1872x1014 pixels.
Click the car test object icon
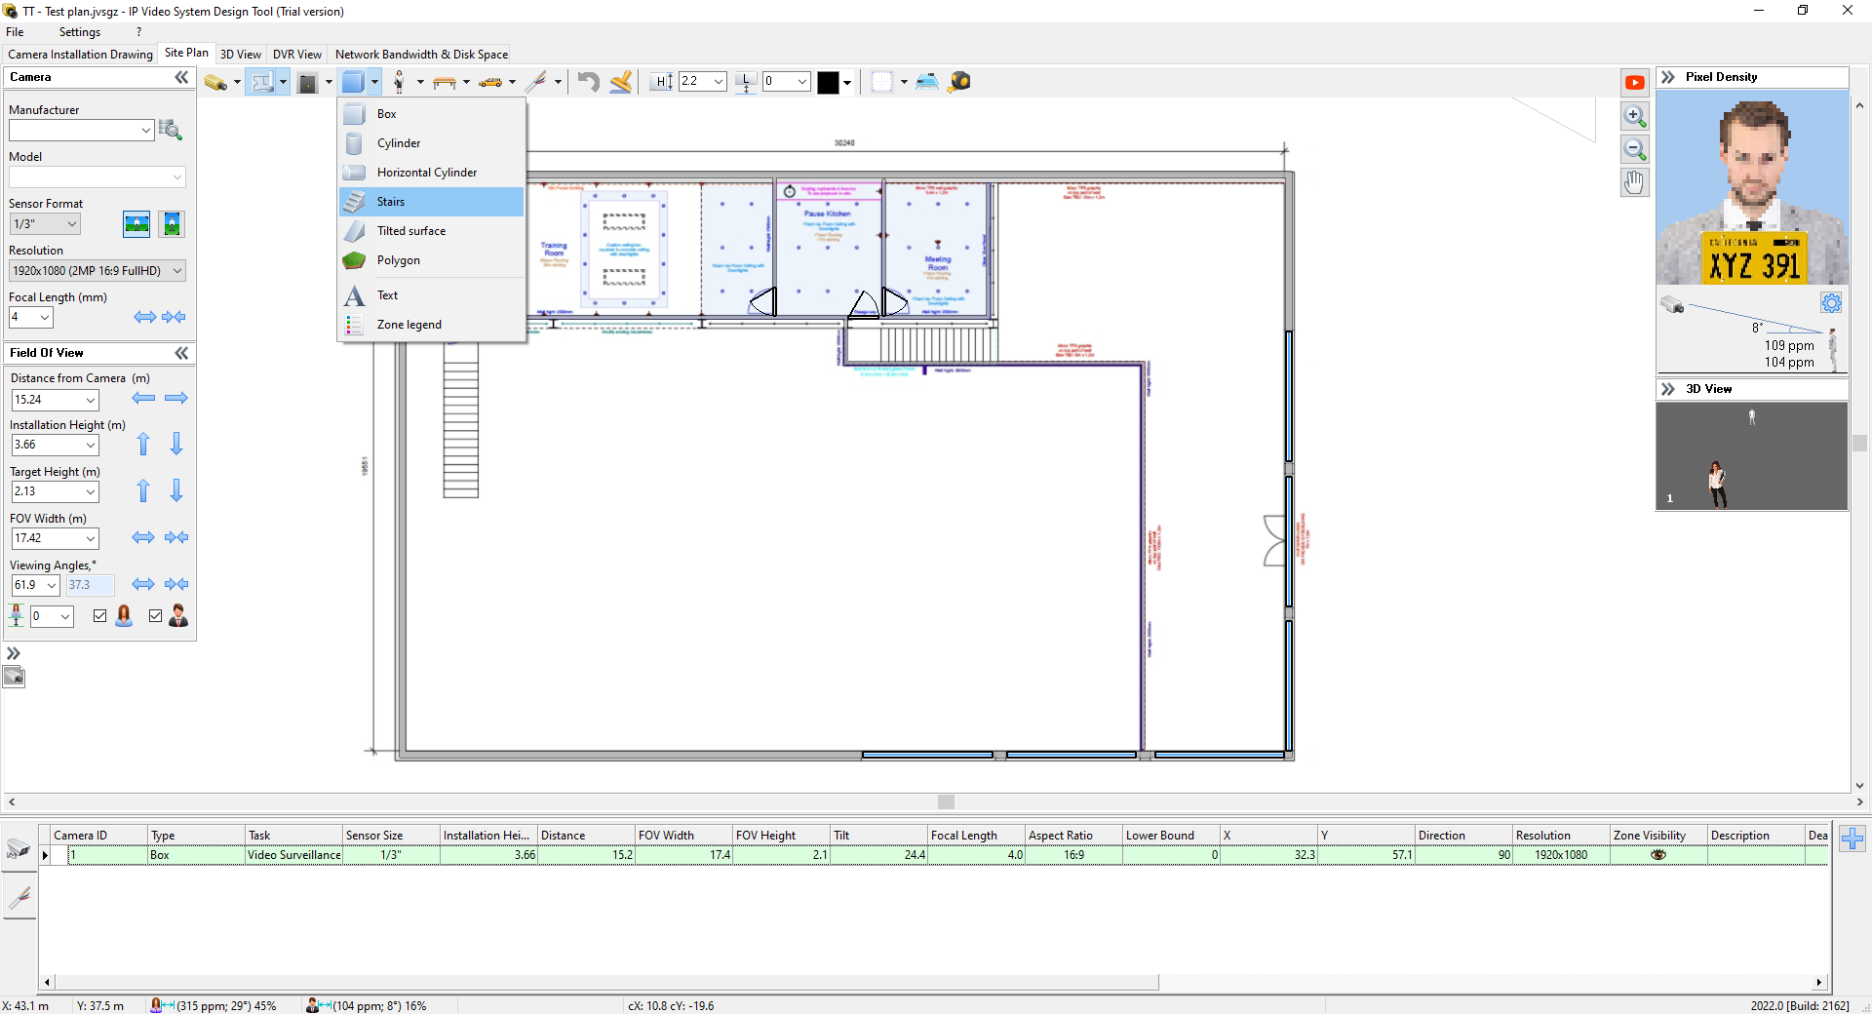coord(490,82)
